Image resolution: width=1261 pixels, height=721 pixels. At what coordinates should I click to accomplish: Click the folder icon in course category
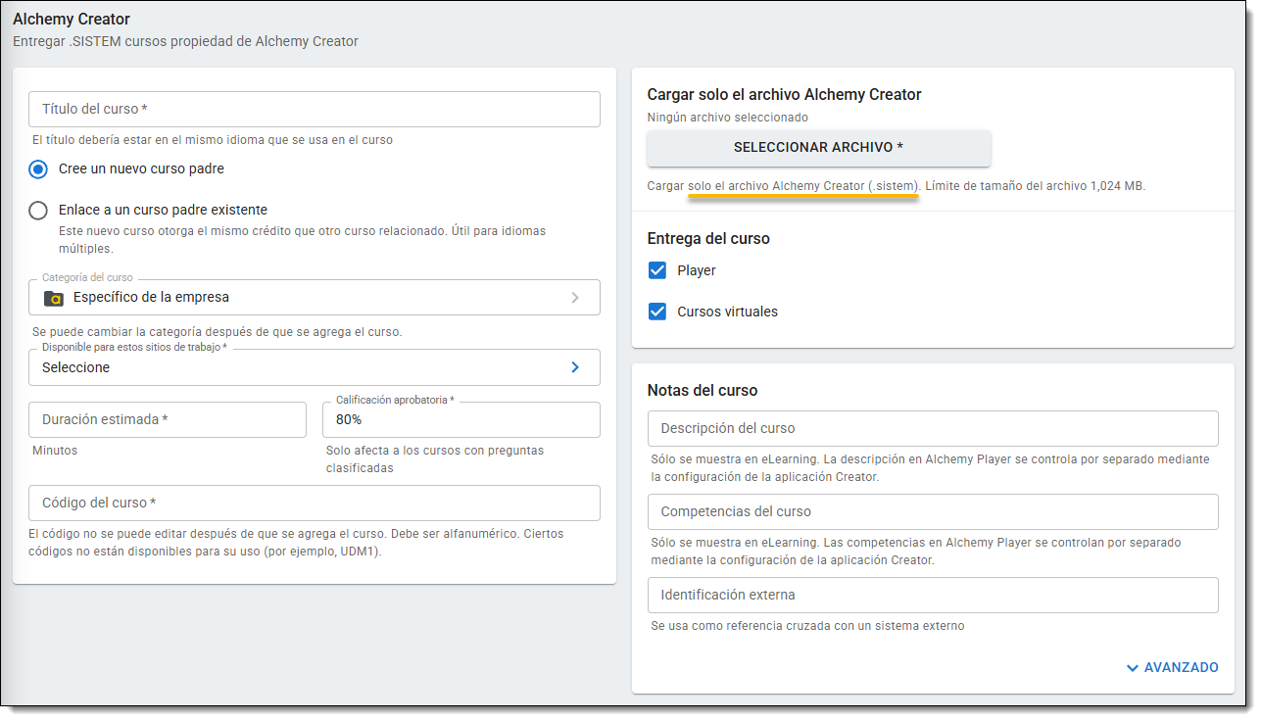(x=54, y=298)
